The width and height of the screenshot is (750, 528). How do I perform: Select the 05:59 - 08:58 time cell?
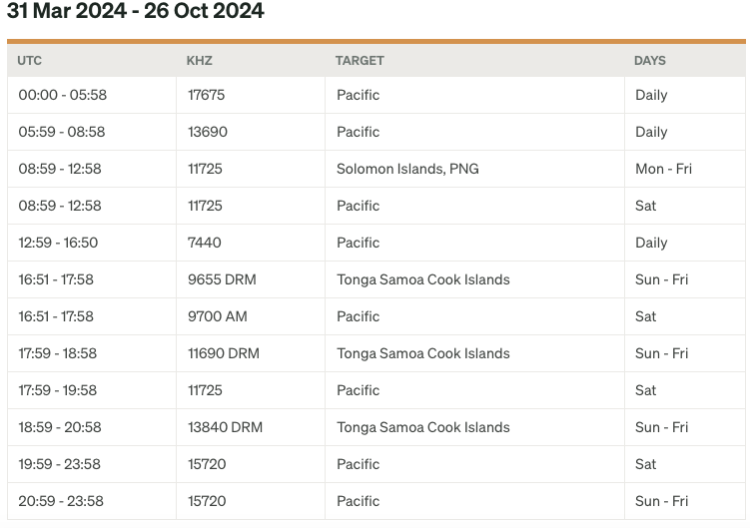tap(62, 132)
